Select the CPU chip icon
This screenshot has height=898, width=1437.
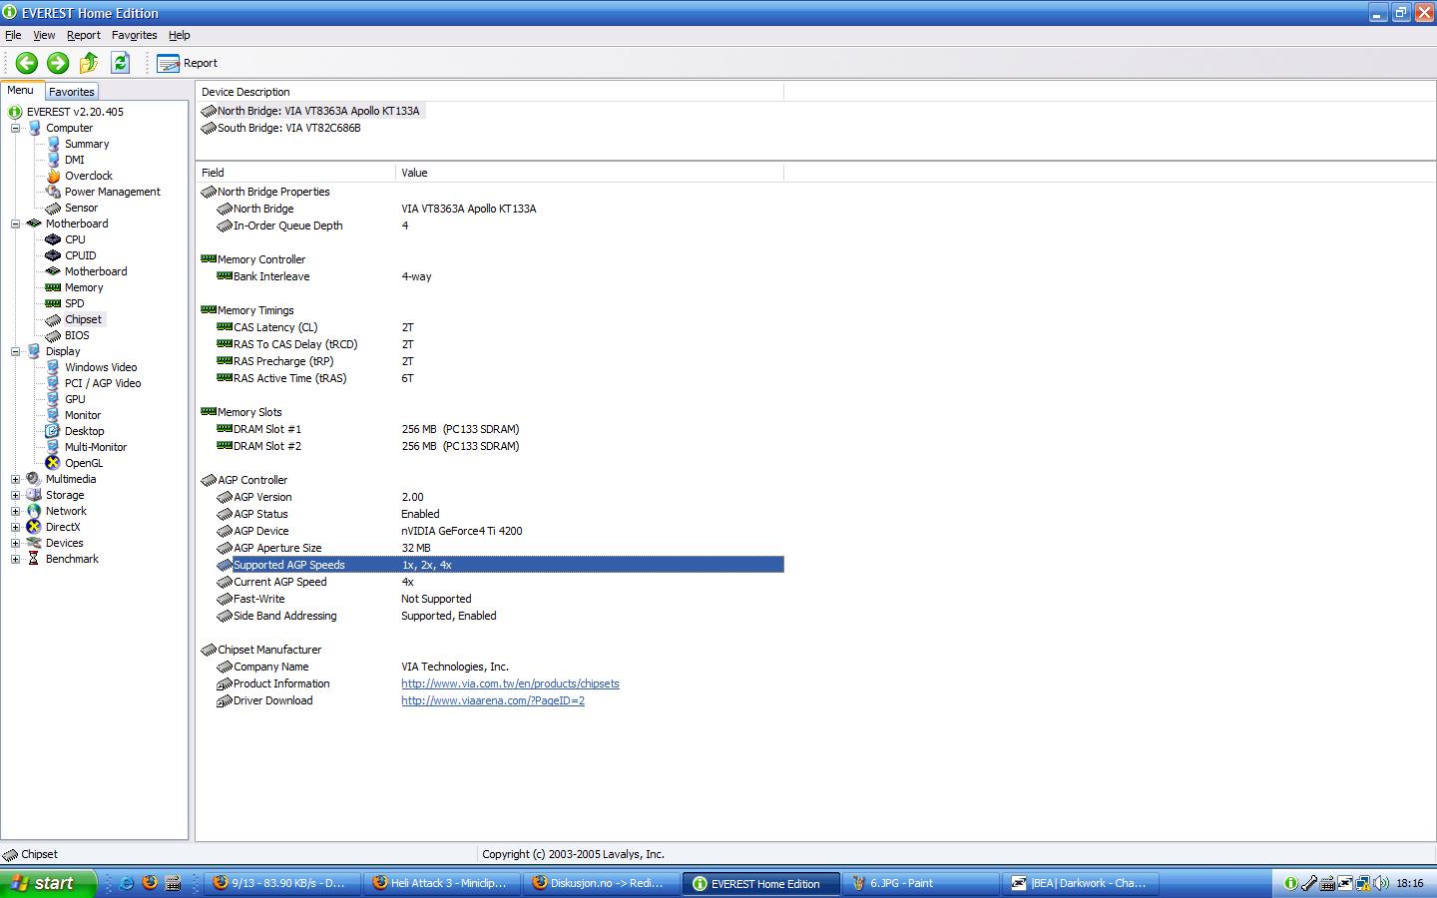click(x=53, y=239)
